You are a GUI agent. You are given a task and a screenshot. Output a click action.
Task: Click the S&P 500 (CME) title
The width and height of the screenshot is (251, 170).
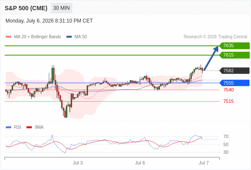point(26,8)
